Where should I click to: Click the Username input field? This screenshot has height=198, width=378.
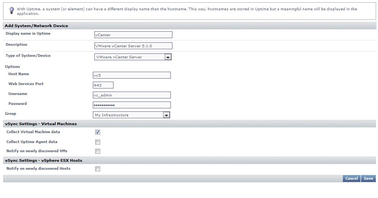click(132, 95)
